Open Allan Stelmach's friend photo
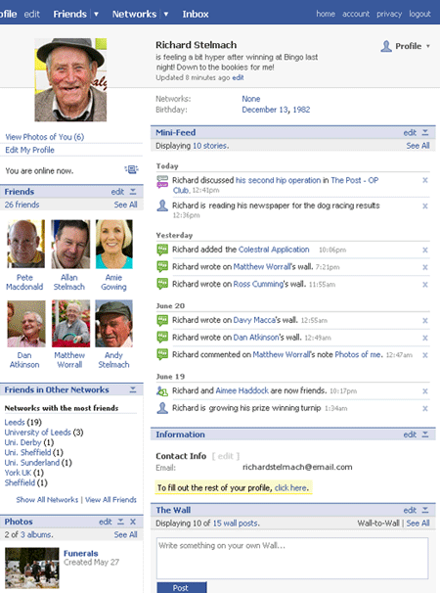This screenshot has width=440, height=593. pyautogui.click(x=70, y=244)
